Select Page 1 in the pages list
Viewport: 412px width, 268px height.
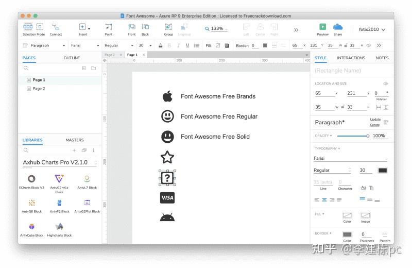point(60,80)
